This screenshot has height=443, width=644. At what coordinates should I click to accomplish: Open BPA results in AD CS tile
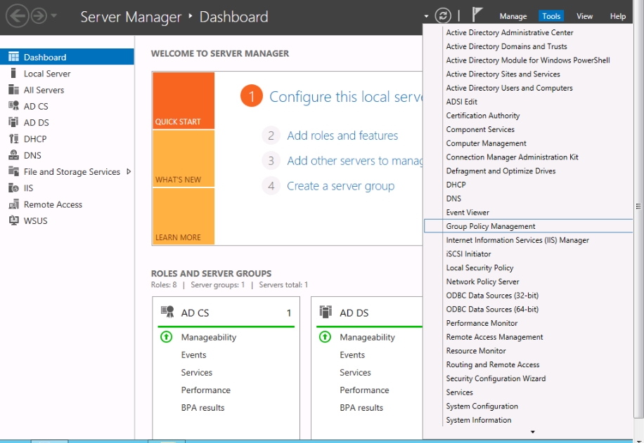[203, 408]
